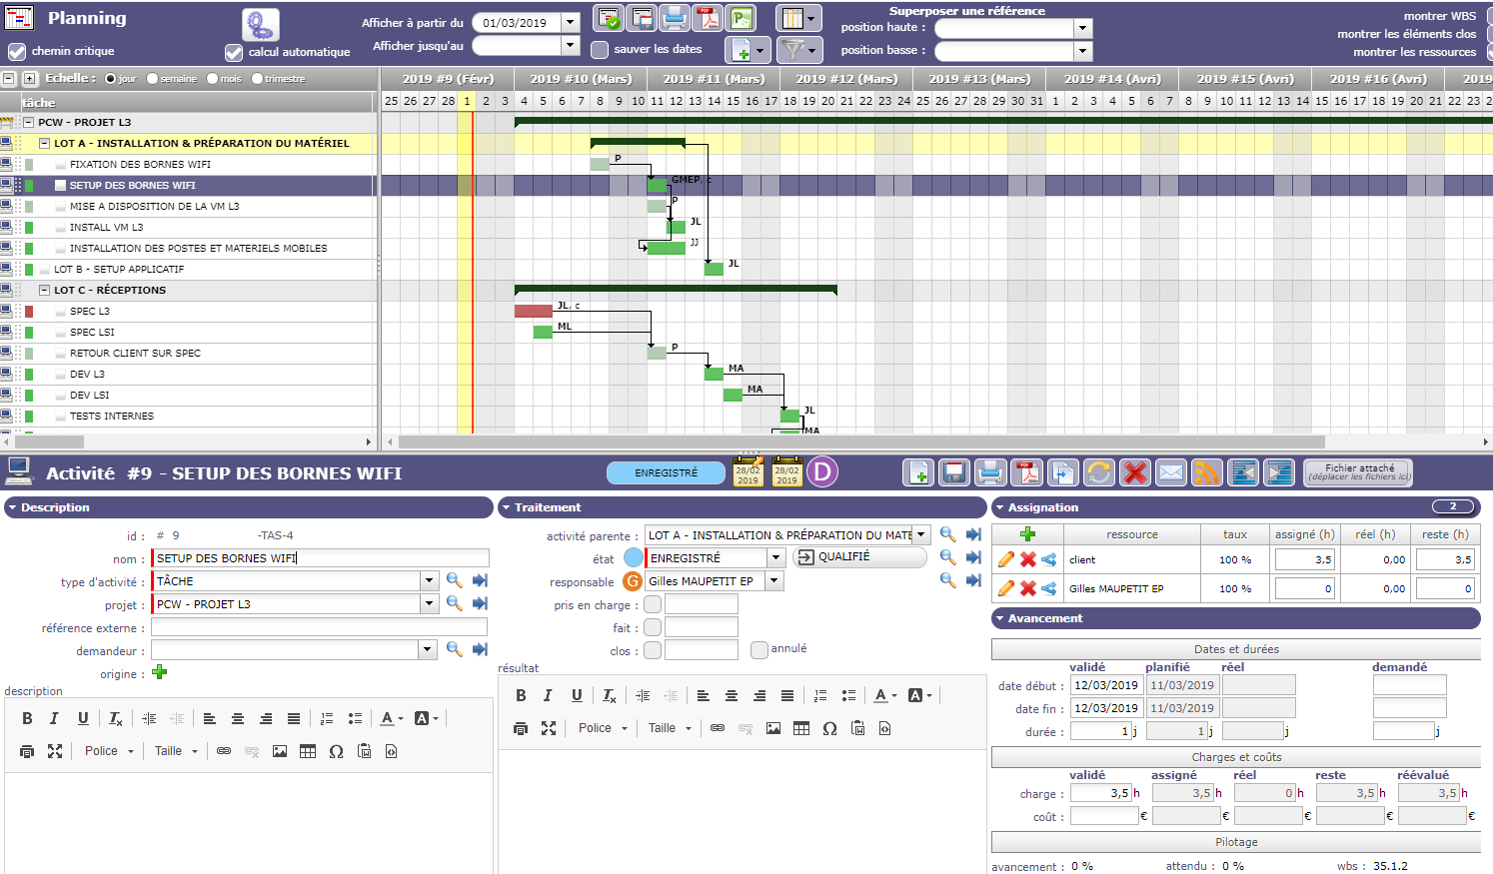The height and width of the screenshot is (874, 1493).
Task: Open the planning filter funnel menu
Action: (x=798, y=49)
